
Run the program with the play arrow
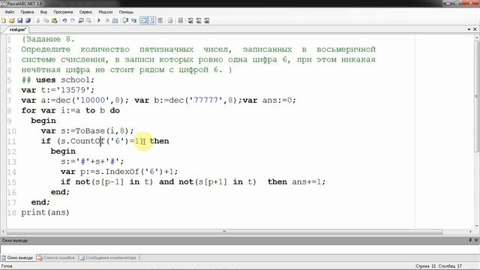tap(99, 20)
